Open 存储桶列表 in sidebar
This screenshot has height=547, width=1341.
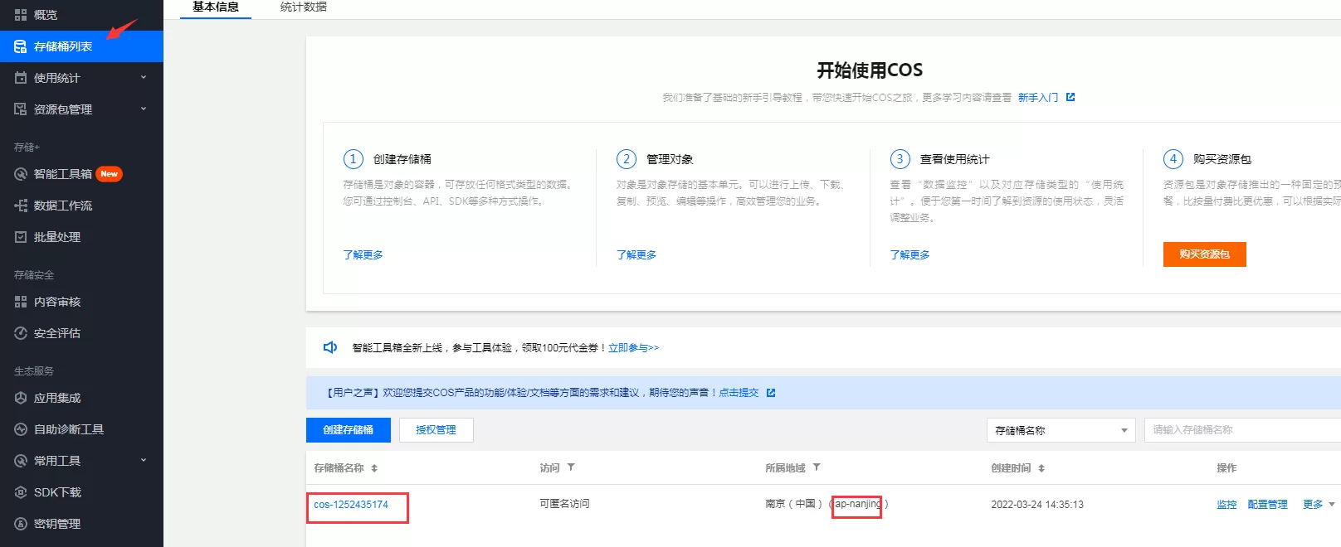point(81,46)
